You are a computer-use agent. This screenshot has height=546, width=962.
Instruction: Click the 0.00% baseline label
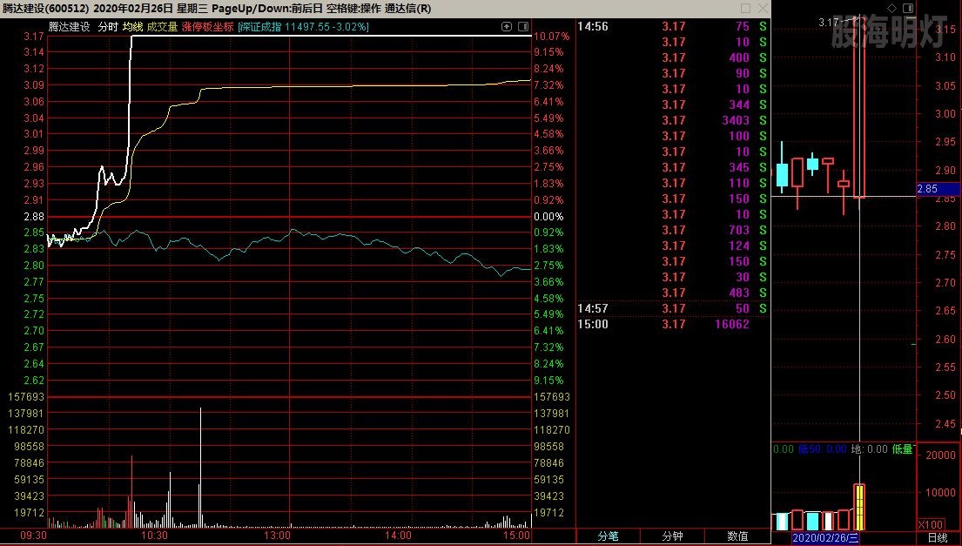[548, 217]
